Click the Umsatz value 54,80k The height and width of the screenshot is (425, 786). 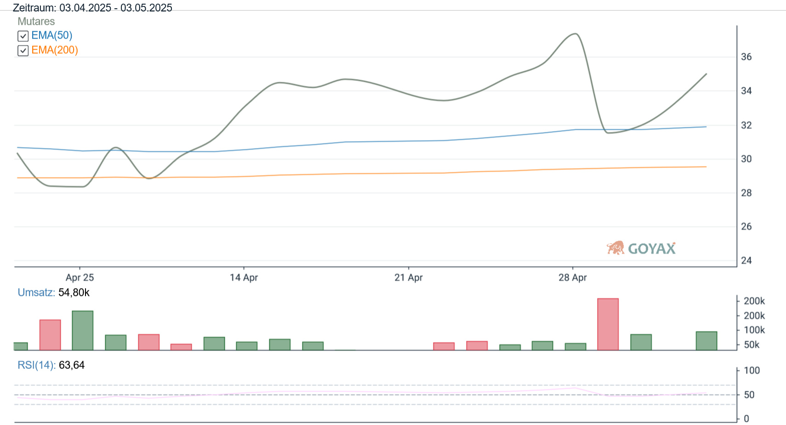click(74, 293)
